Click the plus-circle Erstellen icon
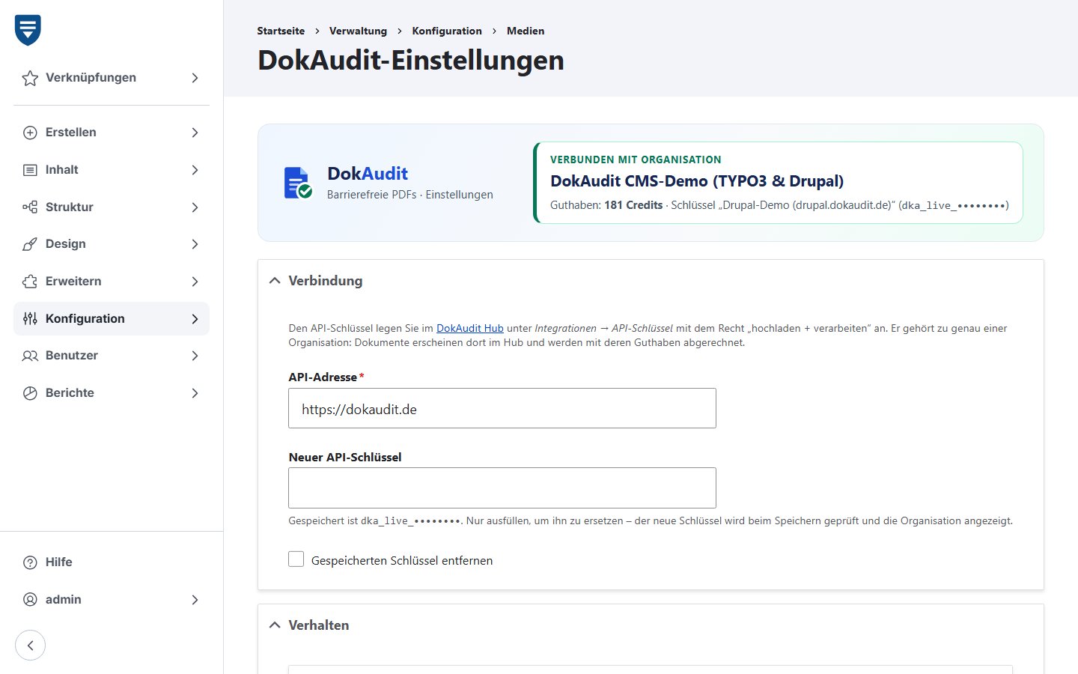Viewport: 1078px width, 674px height. (30, 133)
